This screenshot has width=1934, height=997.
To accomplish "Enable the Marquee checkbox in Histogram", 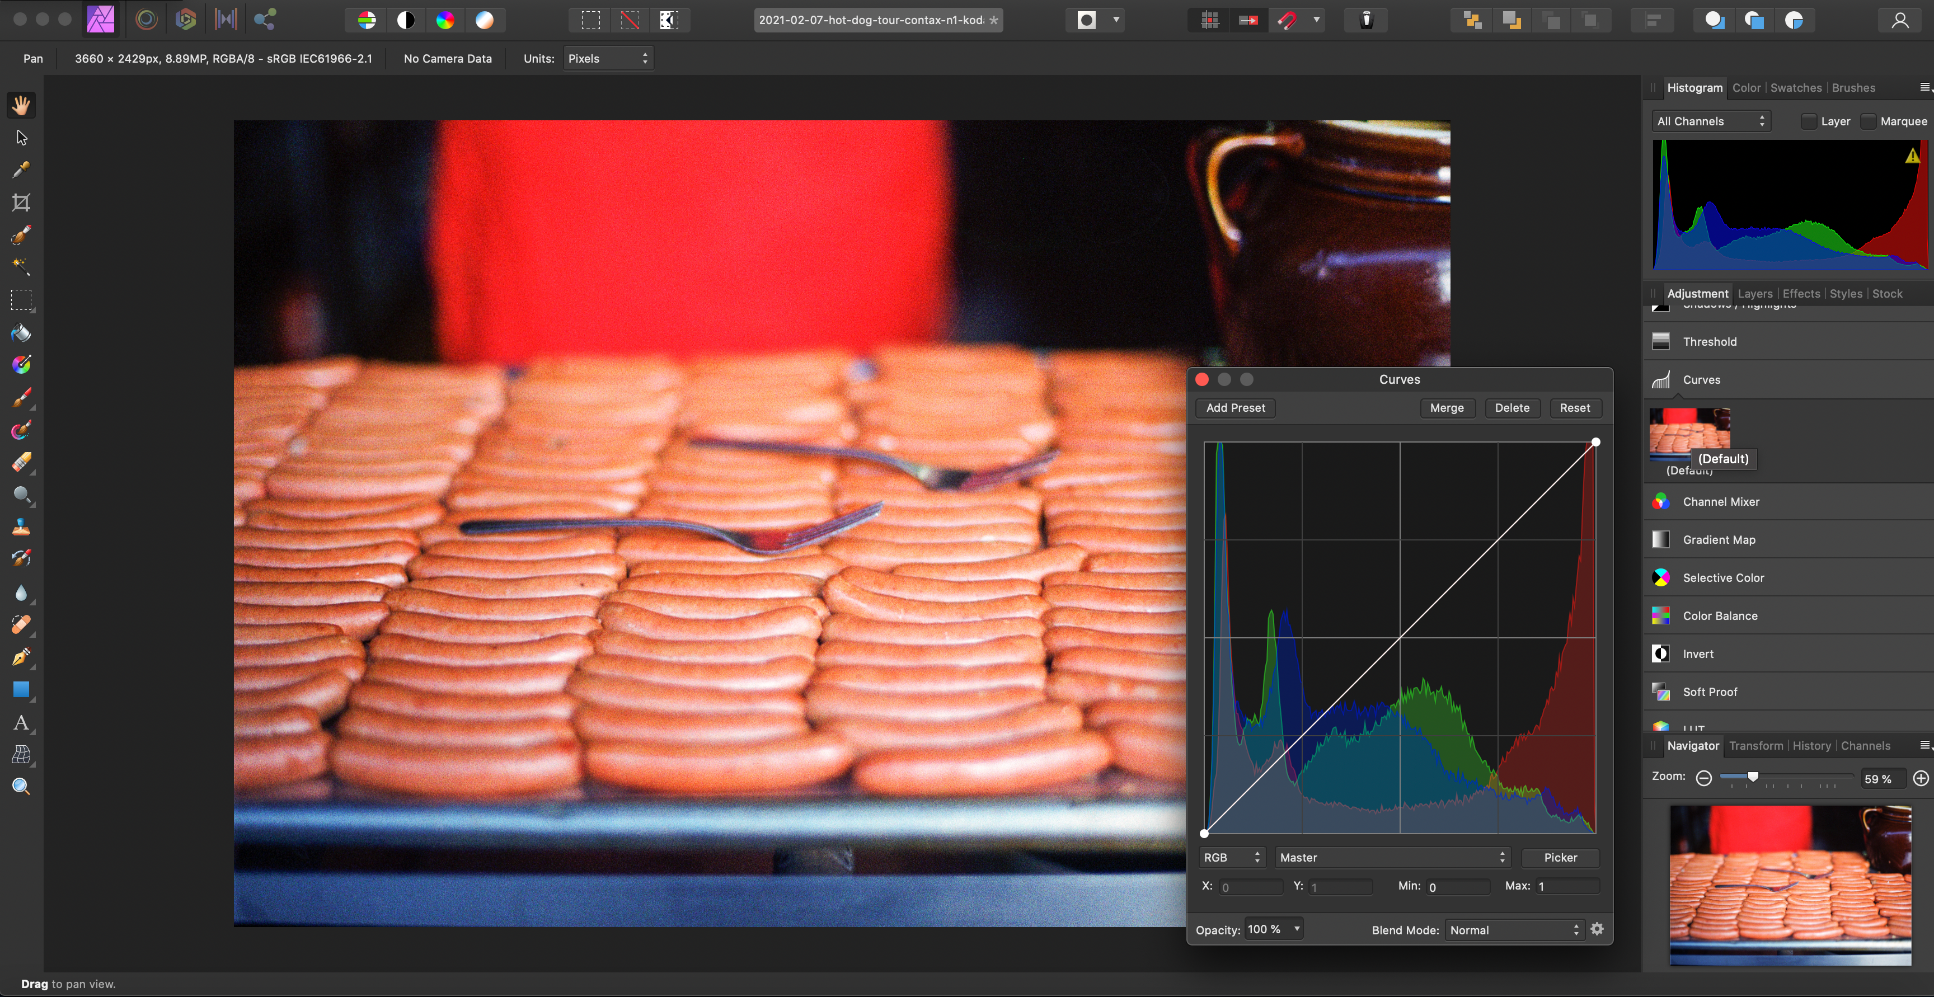I will point(1869,121).
